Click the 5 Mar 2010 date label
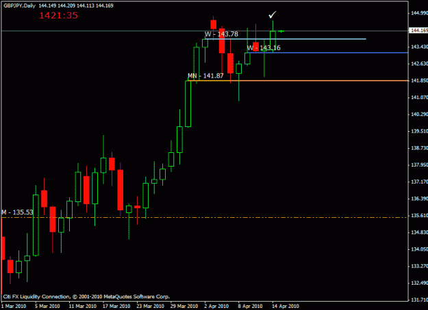The image size is (428, 310). 47,306
